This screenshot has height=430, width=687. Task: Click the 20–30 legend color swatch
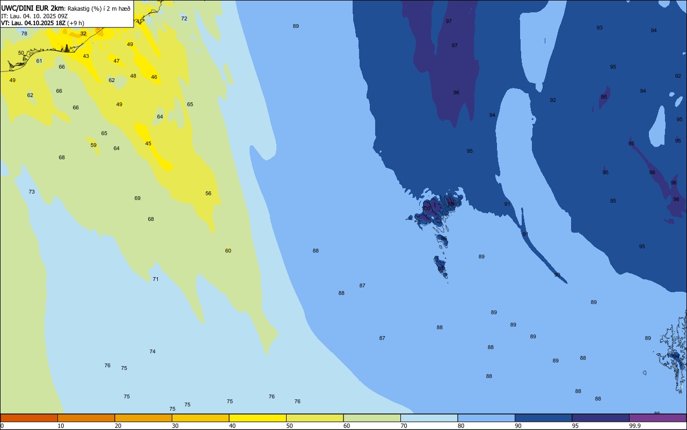click(143, 418)
